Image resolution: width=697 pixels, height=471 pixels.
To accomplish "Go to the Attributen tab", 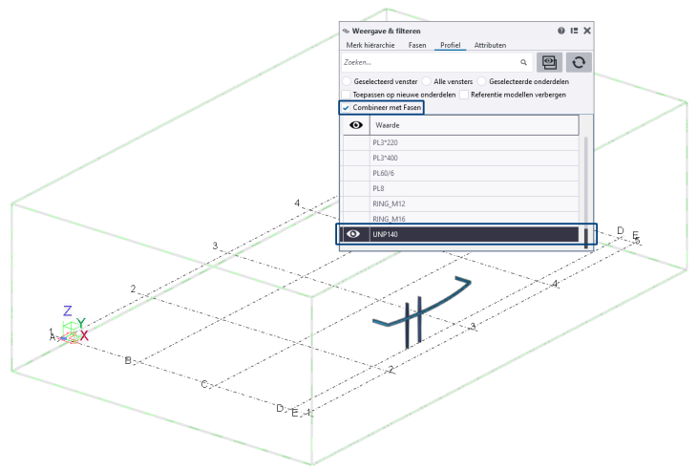I will (x=490, y=45).
